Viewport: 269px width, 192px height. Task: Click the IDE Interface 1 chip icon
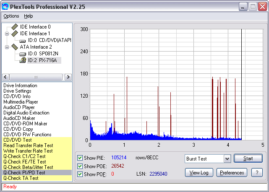click(x=15, y=34)
